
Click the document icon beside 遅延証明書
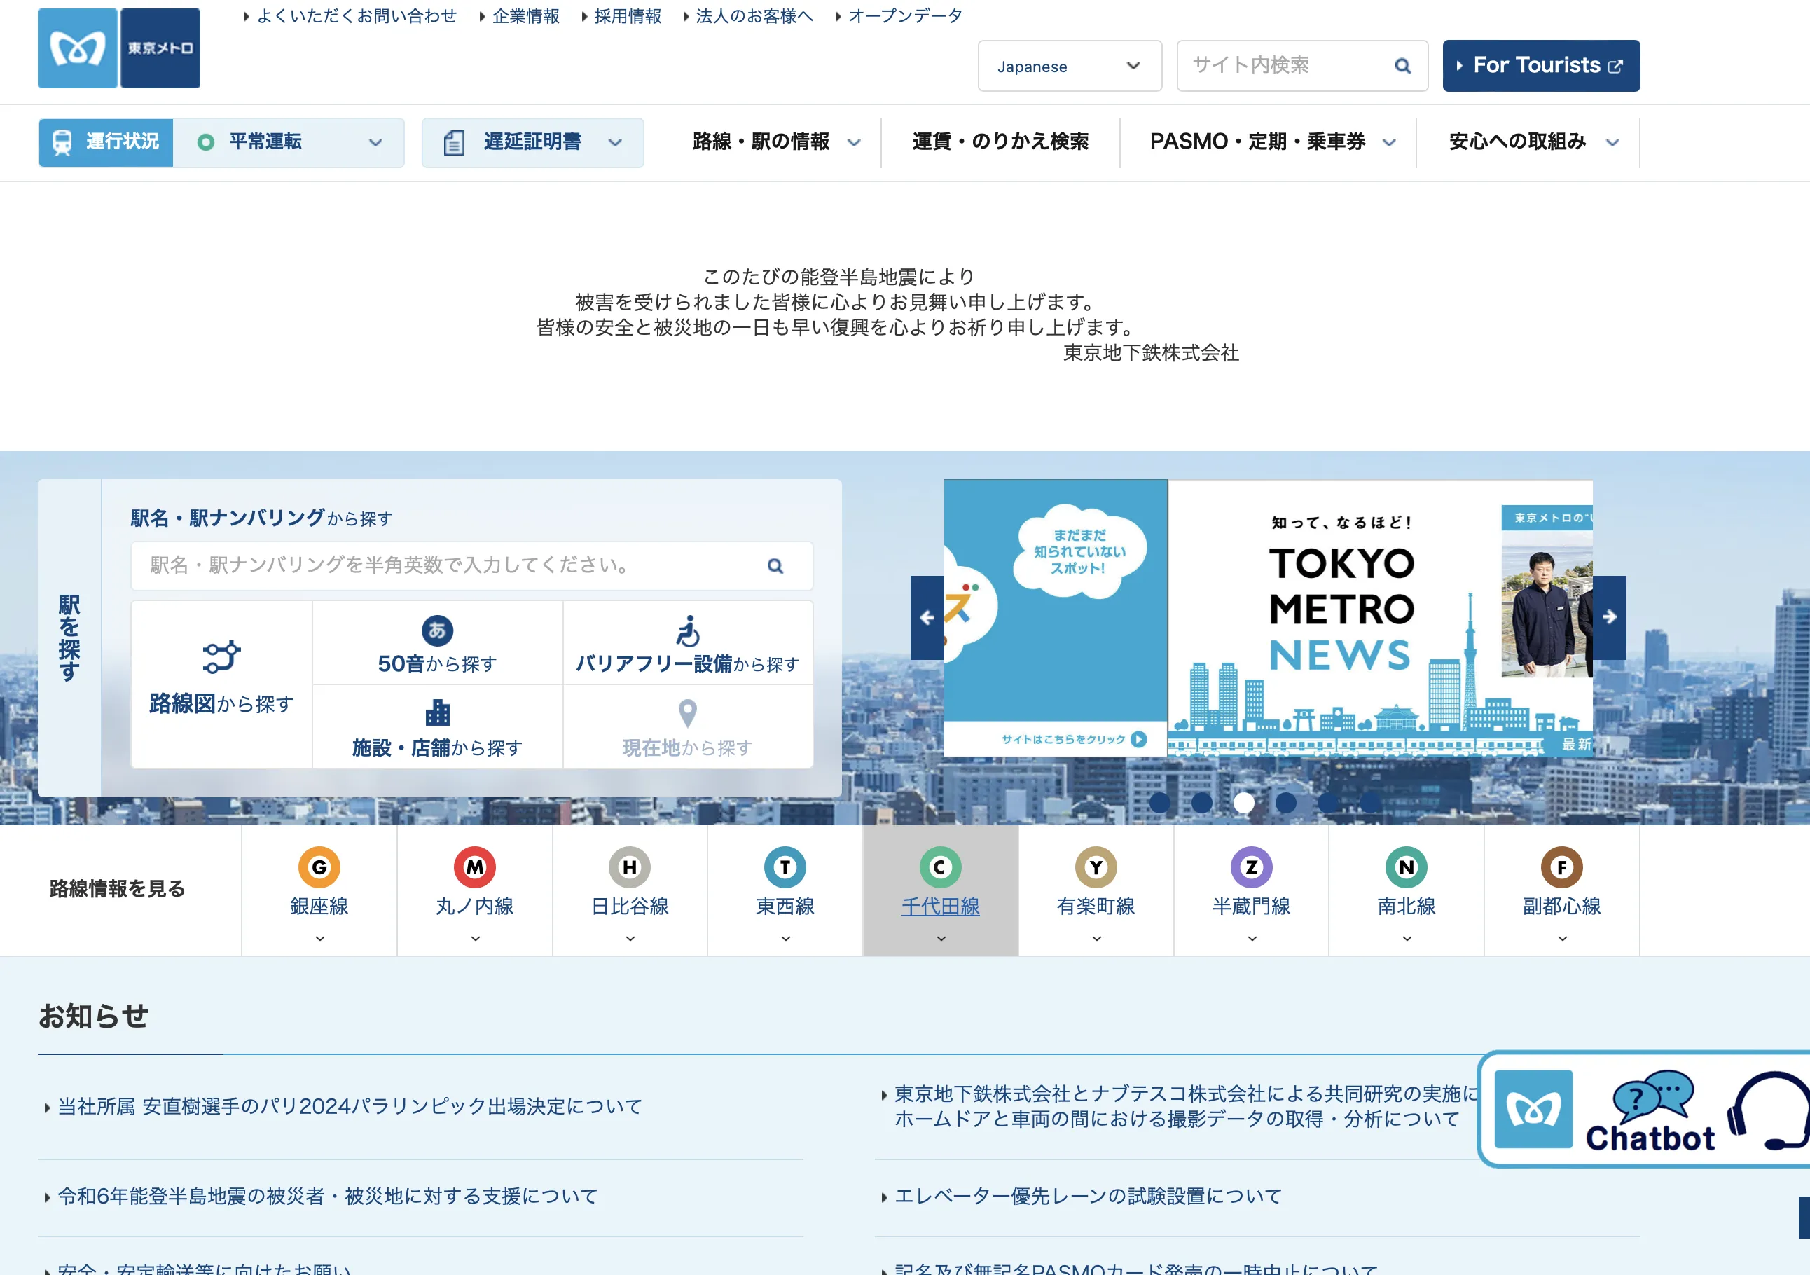[453, 143]
